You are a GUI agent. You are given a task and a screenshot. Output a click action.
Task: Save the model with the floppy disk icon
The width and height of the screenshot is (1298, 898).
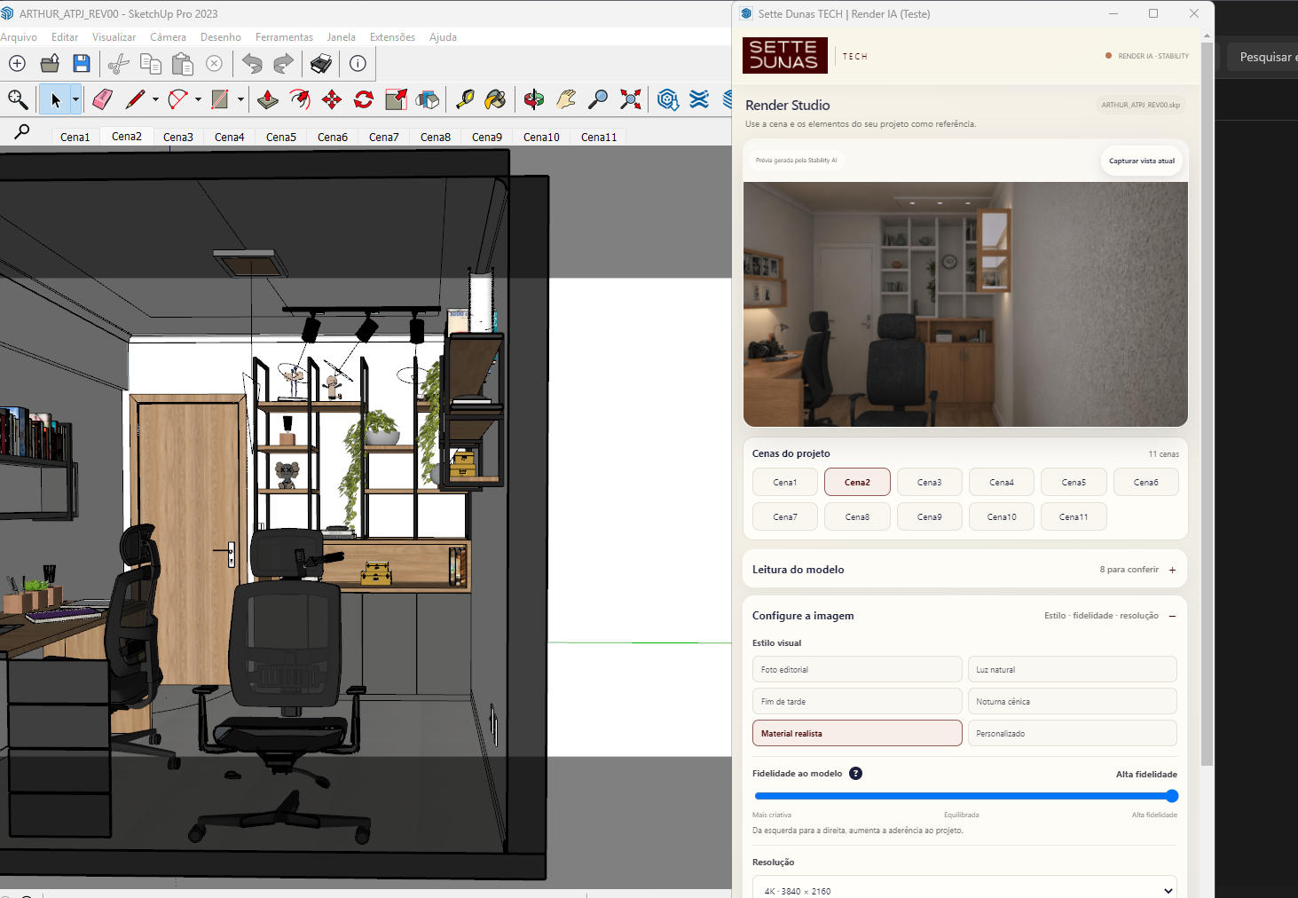(82, 64)
